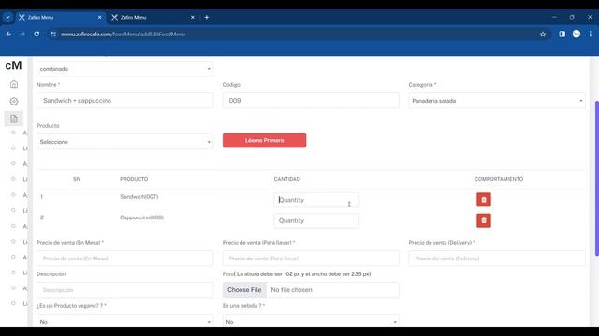Open the Es una bebida dropdown
Screen dimensions: 599x336
[311, 321]
